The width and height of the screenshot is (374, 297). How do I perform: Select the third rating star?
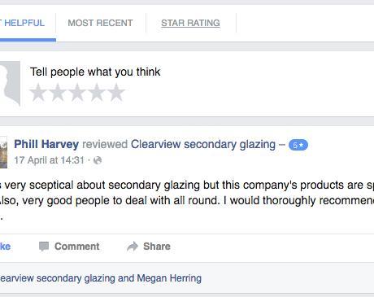(77, 93)
